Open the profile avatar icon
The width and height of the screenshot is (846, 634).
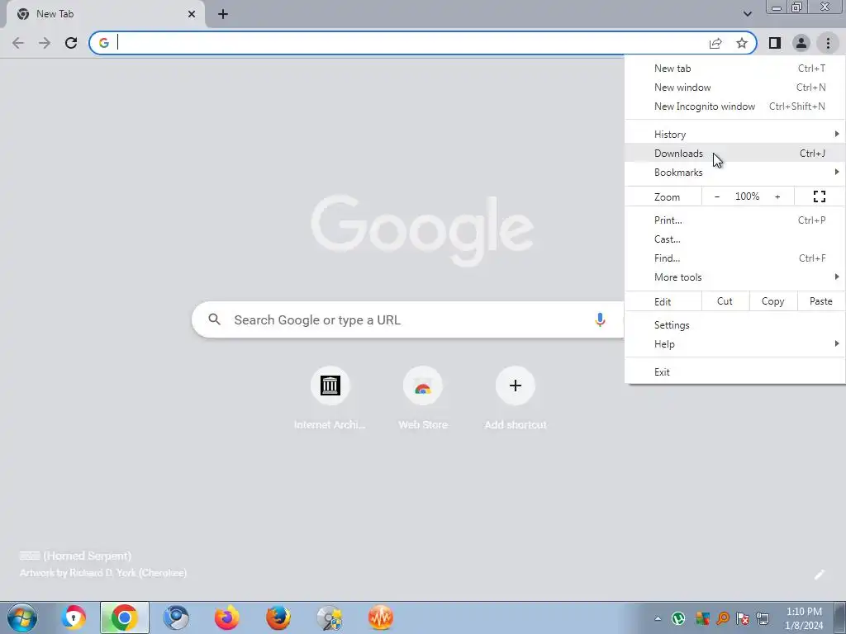(x=801, y=43)
